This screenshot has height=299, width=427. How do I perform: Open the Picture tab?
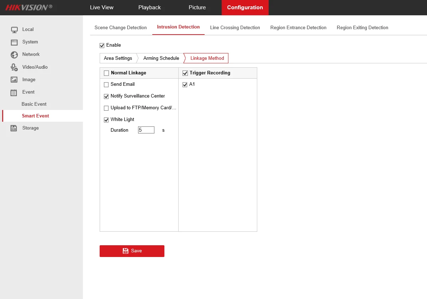[197, 7]
